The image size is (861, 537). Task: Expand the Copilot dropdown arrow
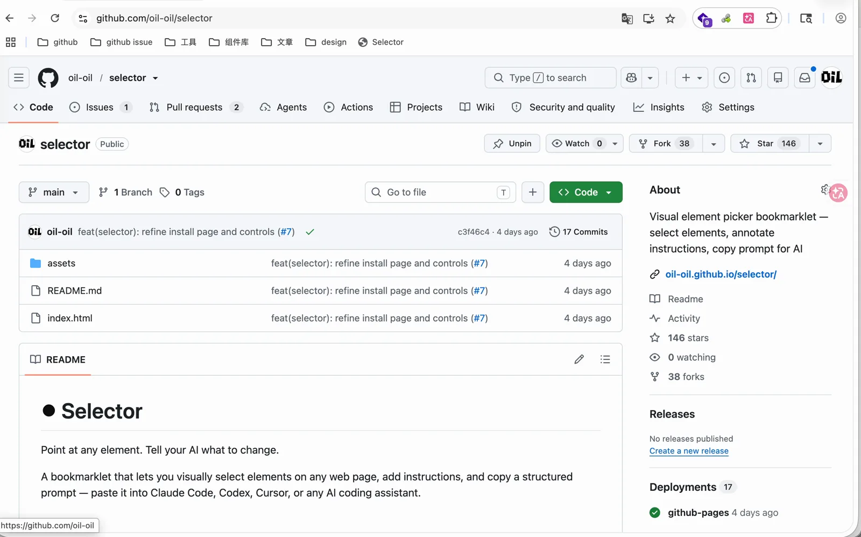pos(650,78)
